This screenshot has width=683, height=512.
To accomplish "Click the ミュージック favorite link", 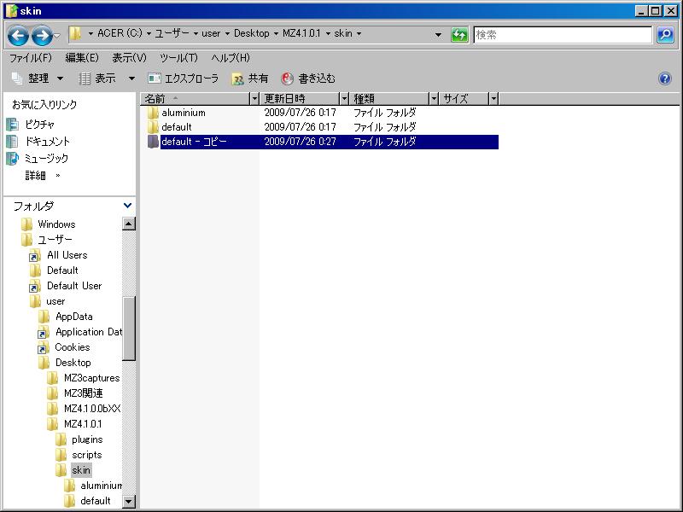I will point(46,159).
